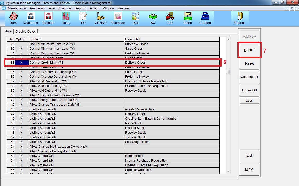Toggle the Option X for row 33

(x=22, y=63)
